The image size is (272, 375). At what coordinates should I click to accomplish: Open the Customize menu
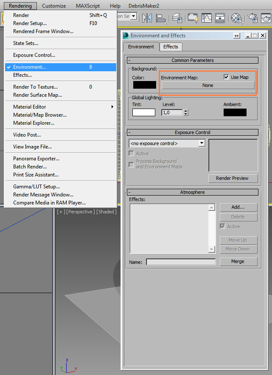point(54,6)
